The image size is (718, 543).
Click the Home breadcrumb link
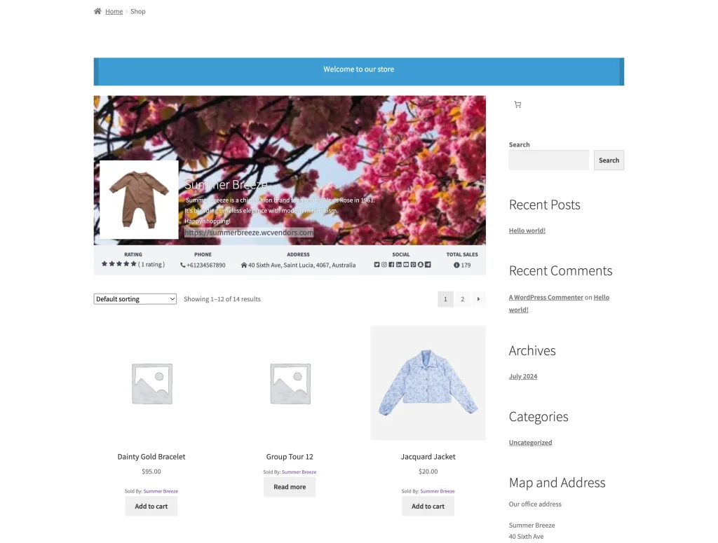[114, 11]
